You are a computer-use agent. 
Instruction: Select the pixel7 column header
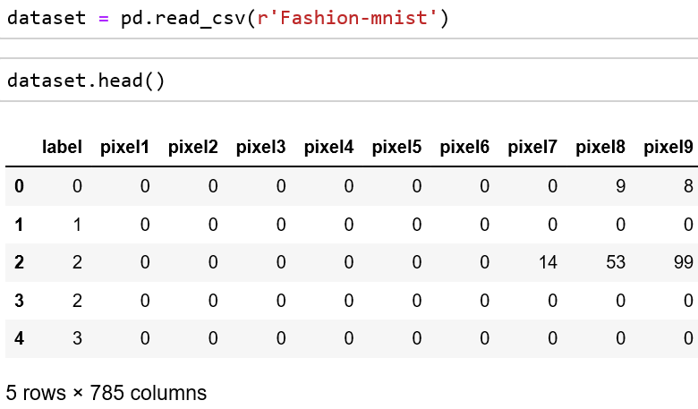532,147
